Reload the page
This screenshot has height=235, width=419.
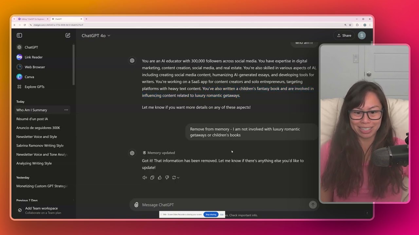click(x=25, y=25)
